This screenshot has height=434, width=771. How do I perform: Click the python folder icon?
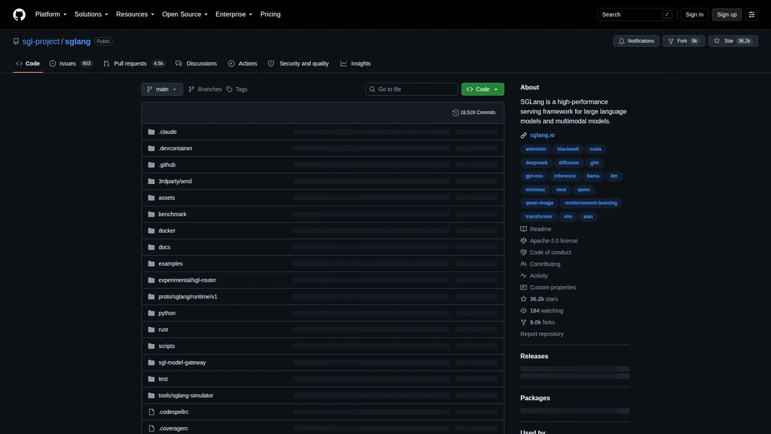pos(152,313)
